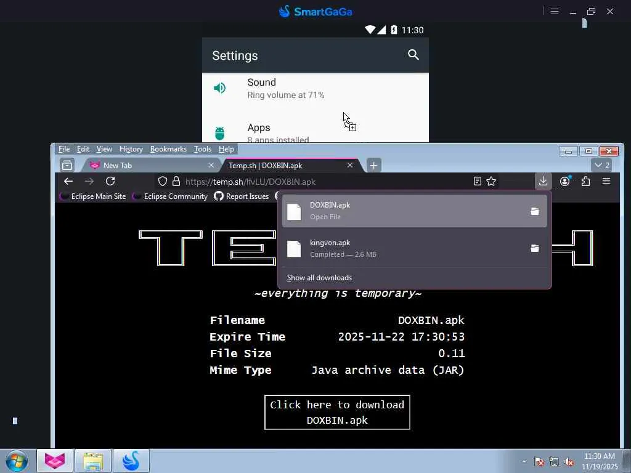
Task: Open Apps settings row
Action: [x=315, y=131]
